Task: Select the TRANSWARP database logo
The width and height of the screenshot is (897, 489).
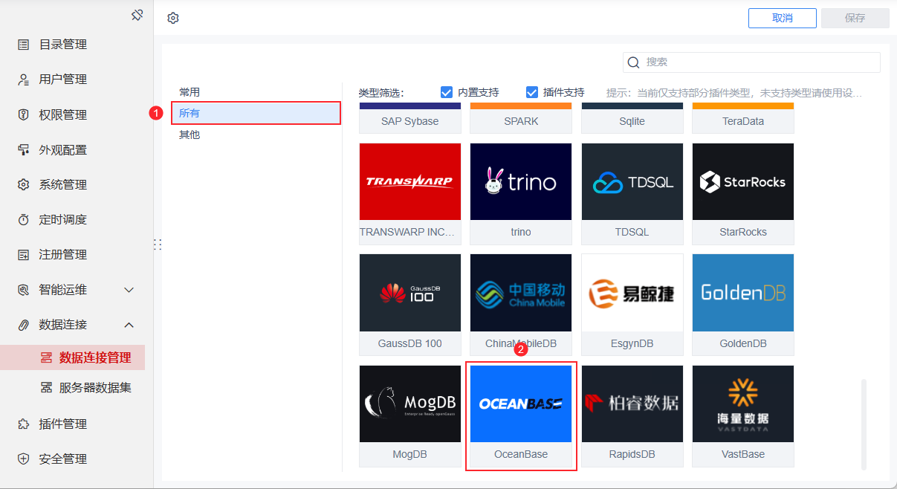Action: point(410,181)
